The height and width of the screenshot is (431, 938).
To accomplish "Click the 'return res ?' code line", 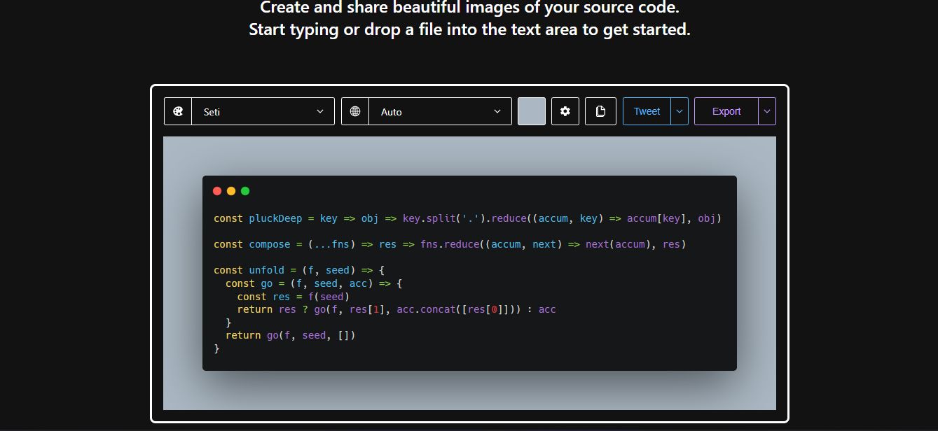I will point(396,309).
